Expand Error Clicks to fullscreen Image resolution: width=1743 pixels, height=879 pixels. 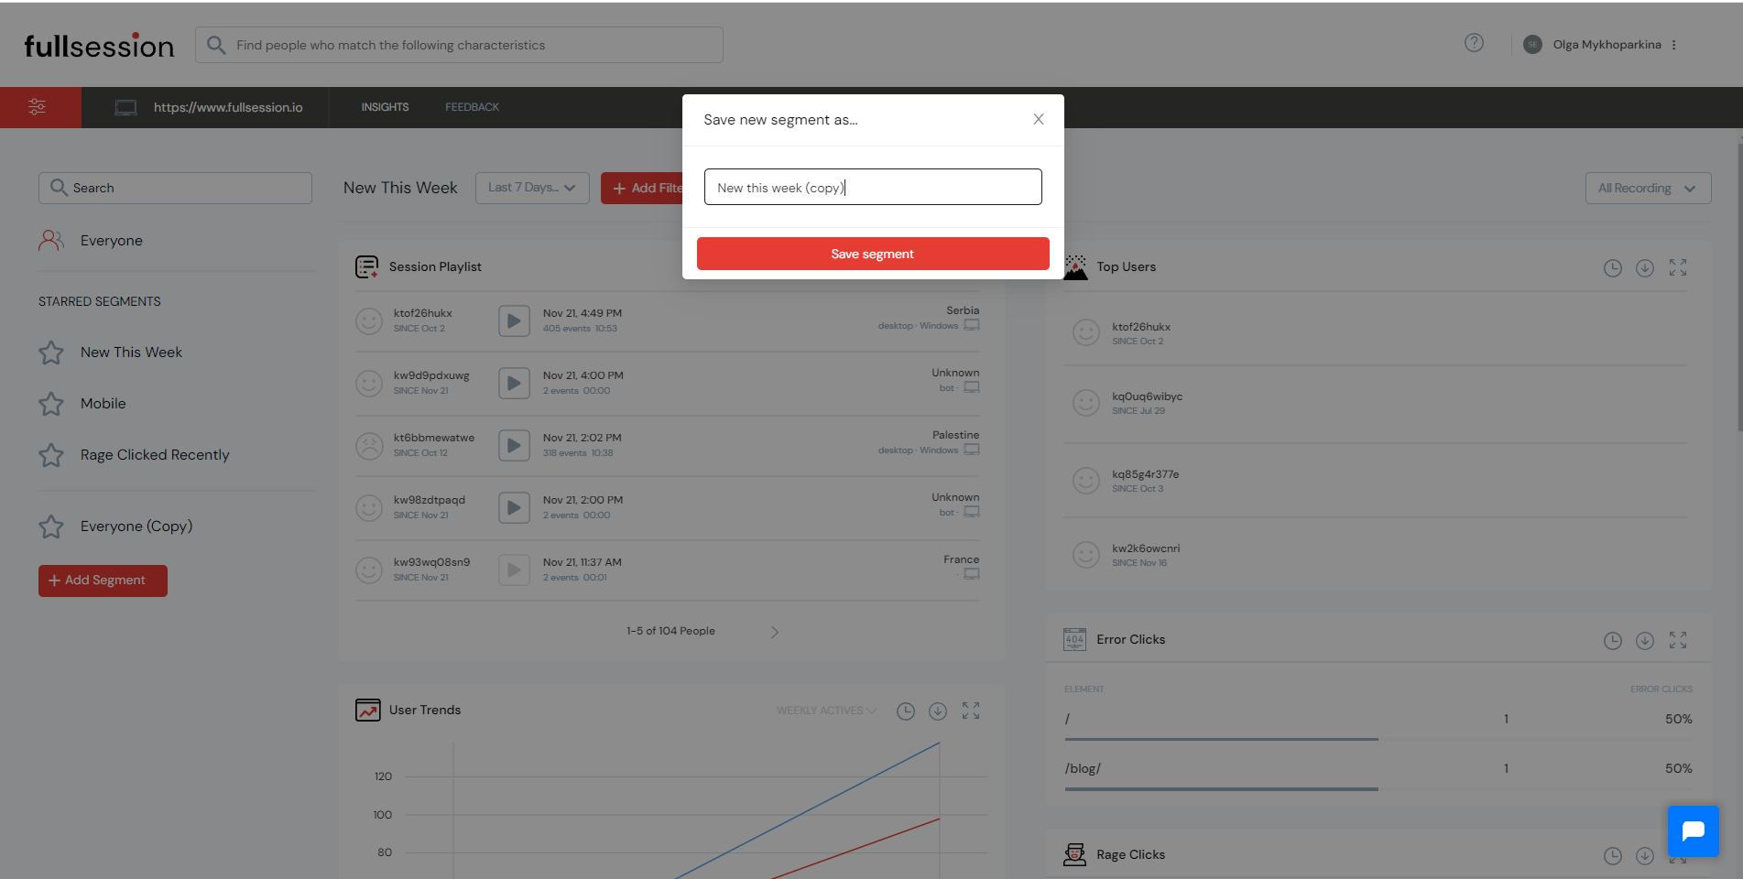(x=1678, y=641)
